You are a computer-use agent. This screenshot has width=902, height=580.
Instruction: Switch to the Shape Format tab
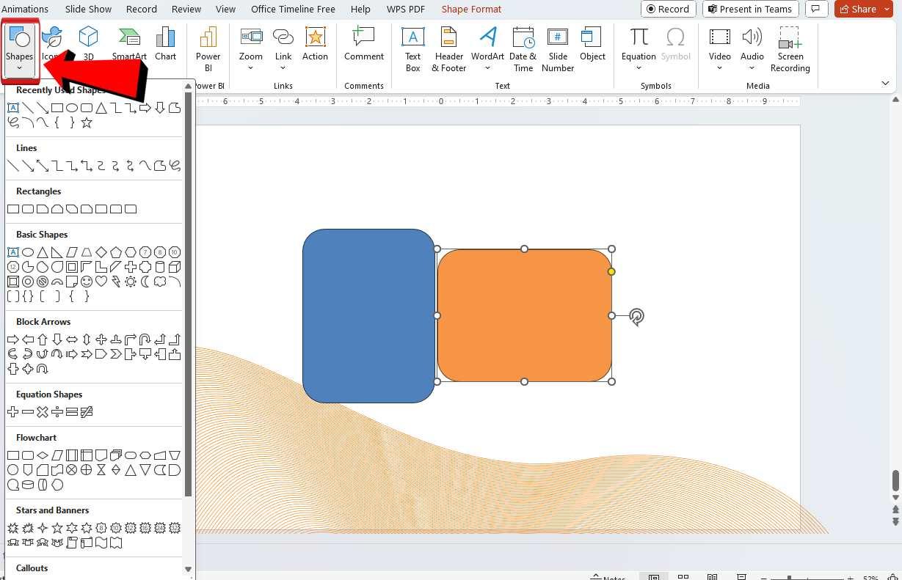click(470, 9)
